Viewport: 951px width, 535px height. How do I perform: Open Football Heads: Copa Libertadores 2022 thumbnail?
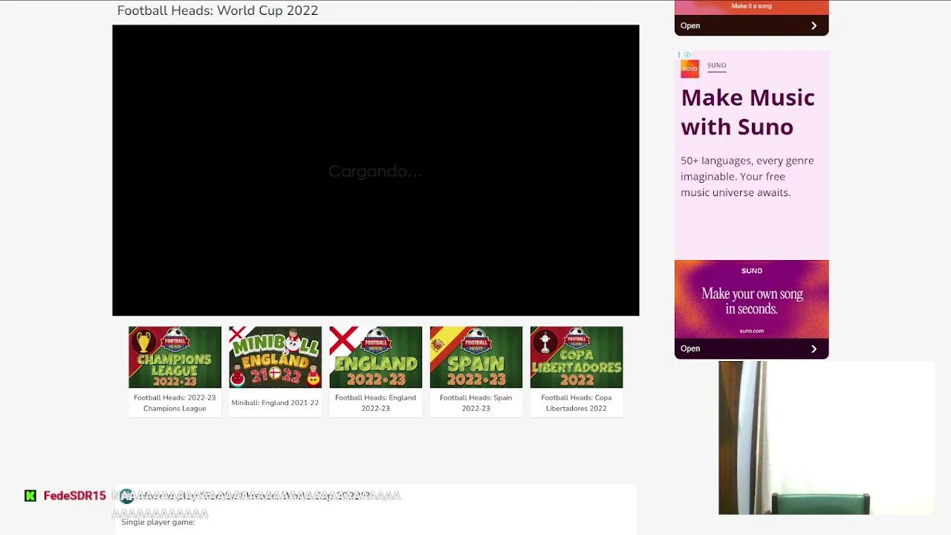[577, 357]
